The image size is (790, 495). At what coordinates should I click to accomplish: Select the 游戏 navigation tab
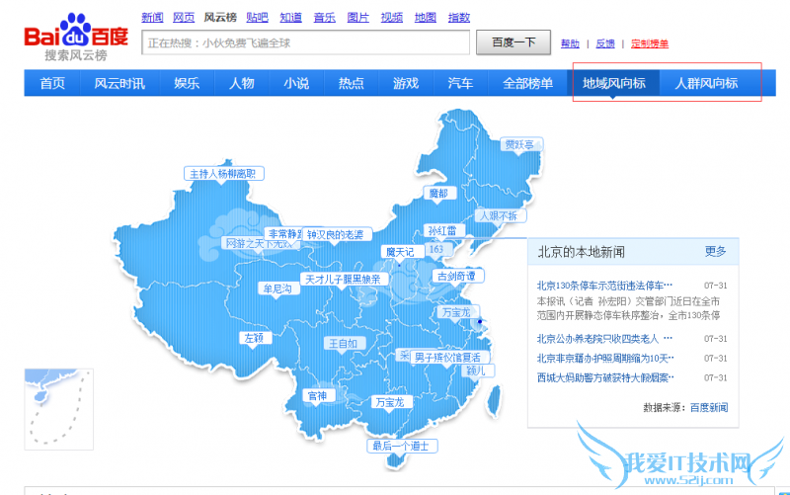(x=406, y=83)
